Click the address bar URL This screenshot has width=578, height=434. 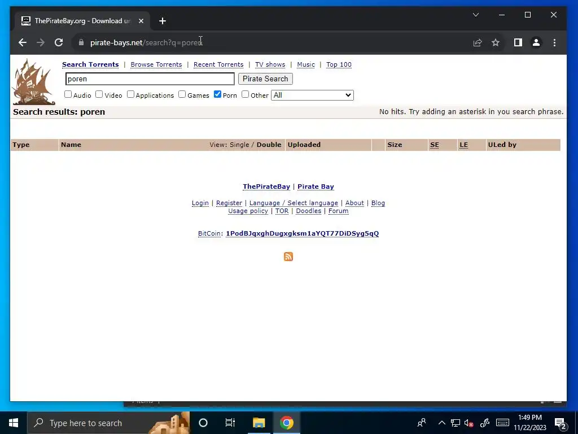[146, 42]
